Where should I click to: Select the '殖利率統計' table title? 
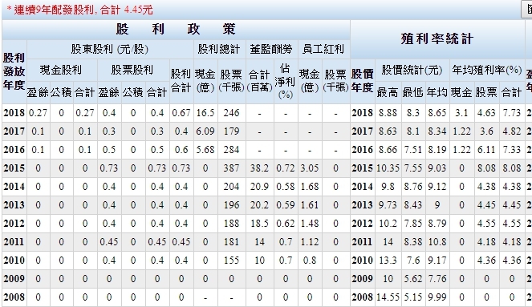click(x=437, y=39)
